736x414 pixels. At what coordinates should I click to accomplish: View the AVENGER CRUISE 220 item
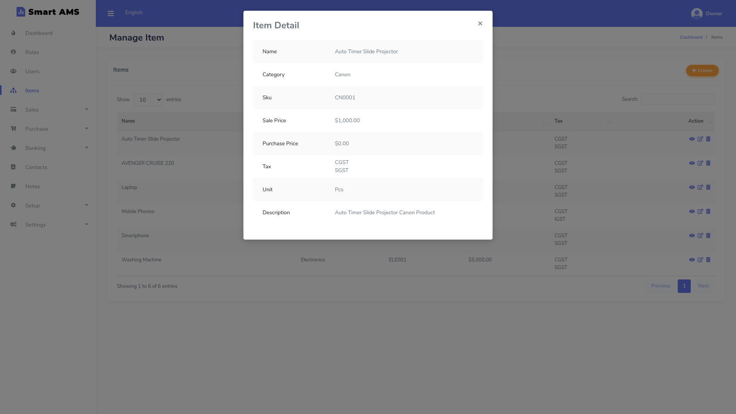click(692, 163)
